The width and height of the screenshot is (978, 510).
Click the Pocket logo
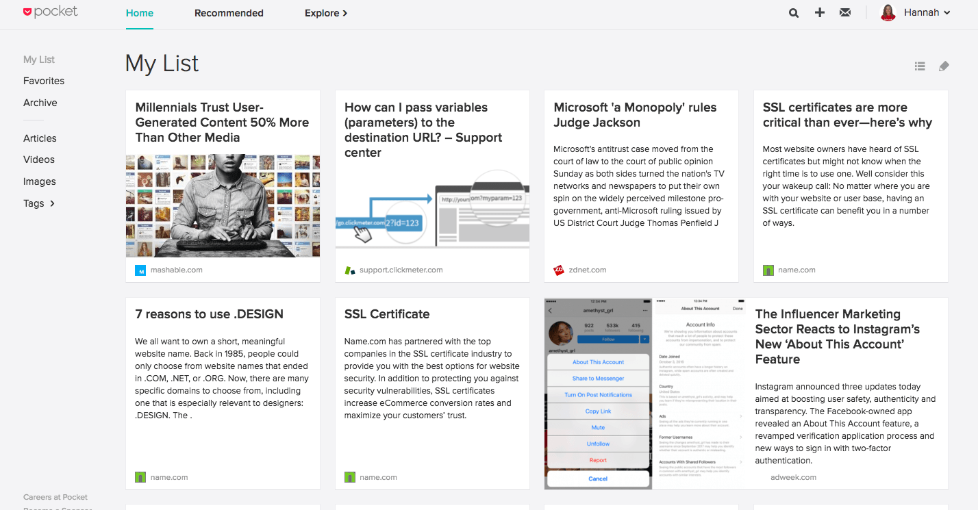(x=51, y=12)
